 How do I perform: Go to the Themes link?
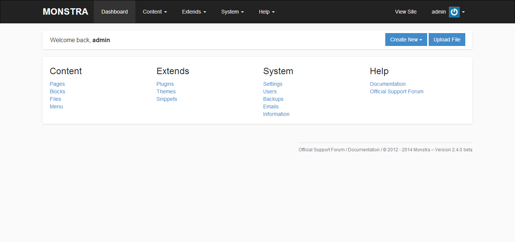point(166,91)
